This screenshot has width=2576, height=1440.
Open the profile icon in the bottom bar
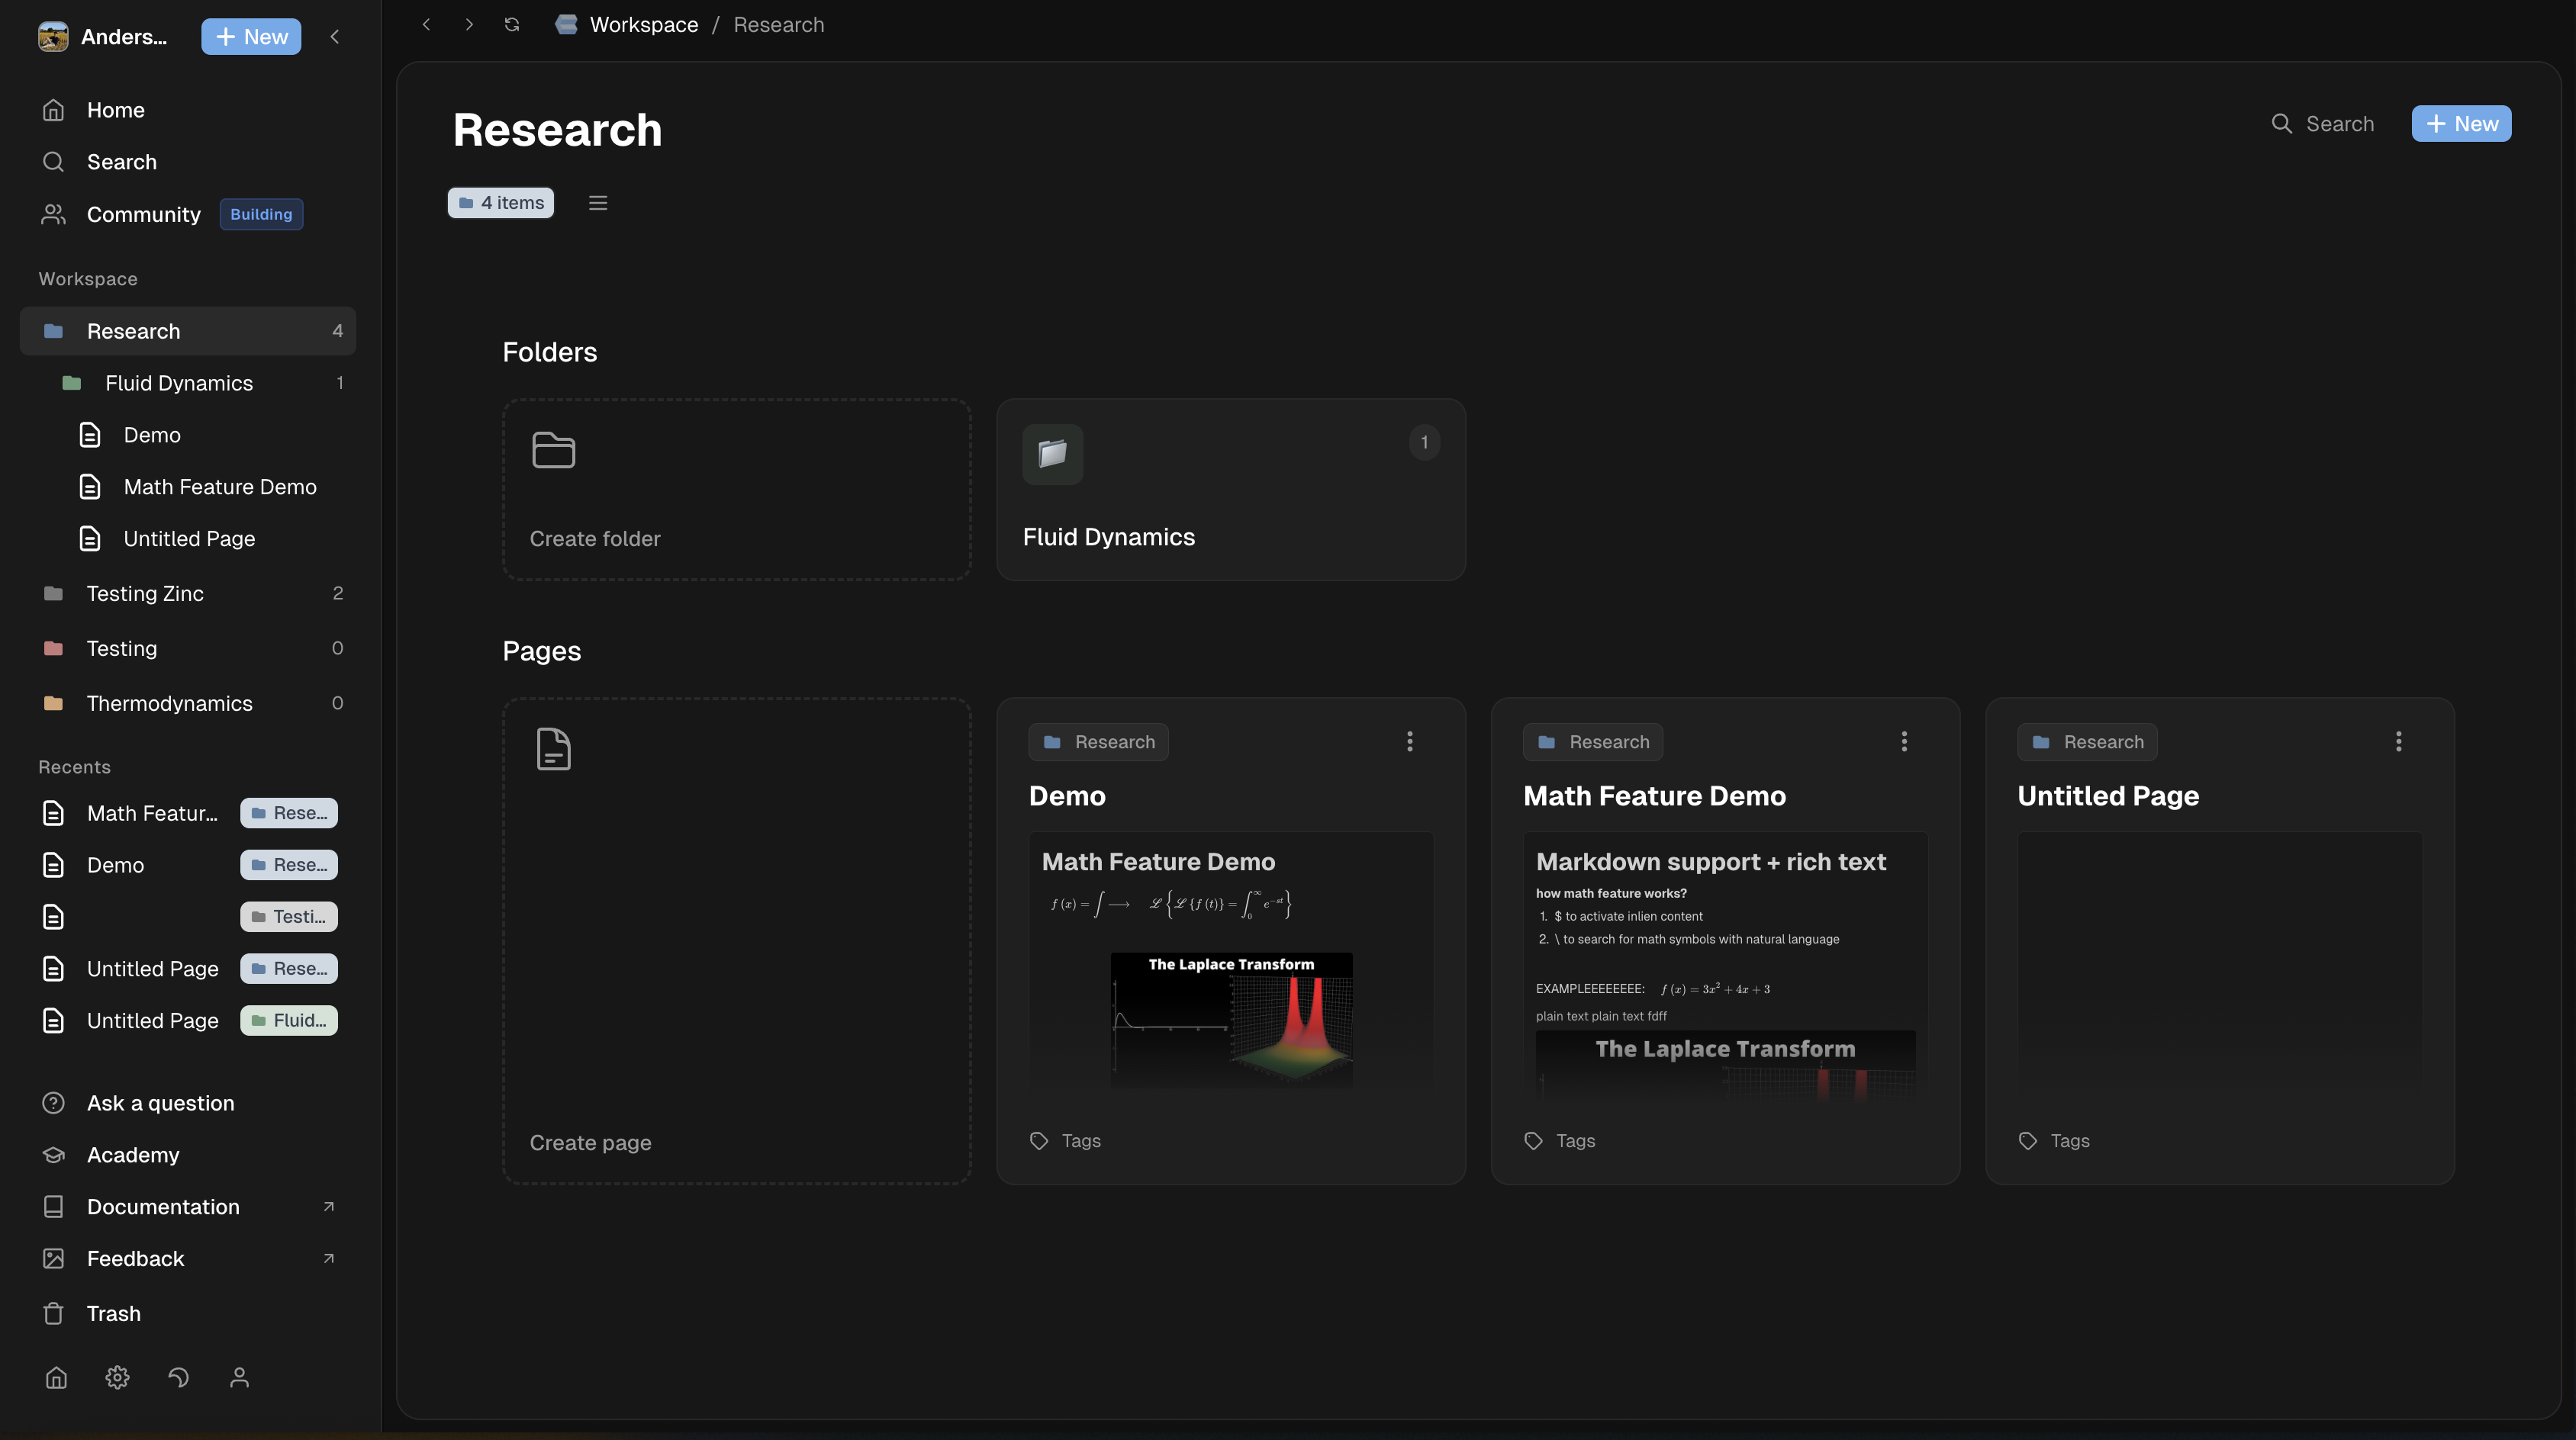click(x=239, y=1377)
